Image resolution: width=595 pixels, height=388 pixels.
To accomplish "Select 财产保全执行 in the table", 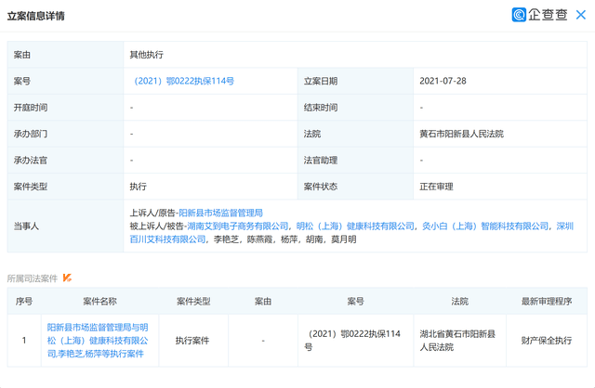I will click(x=547, y=341).
